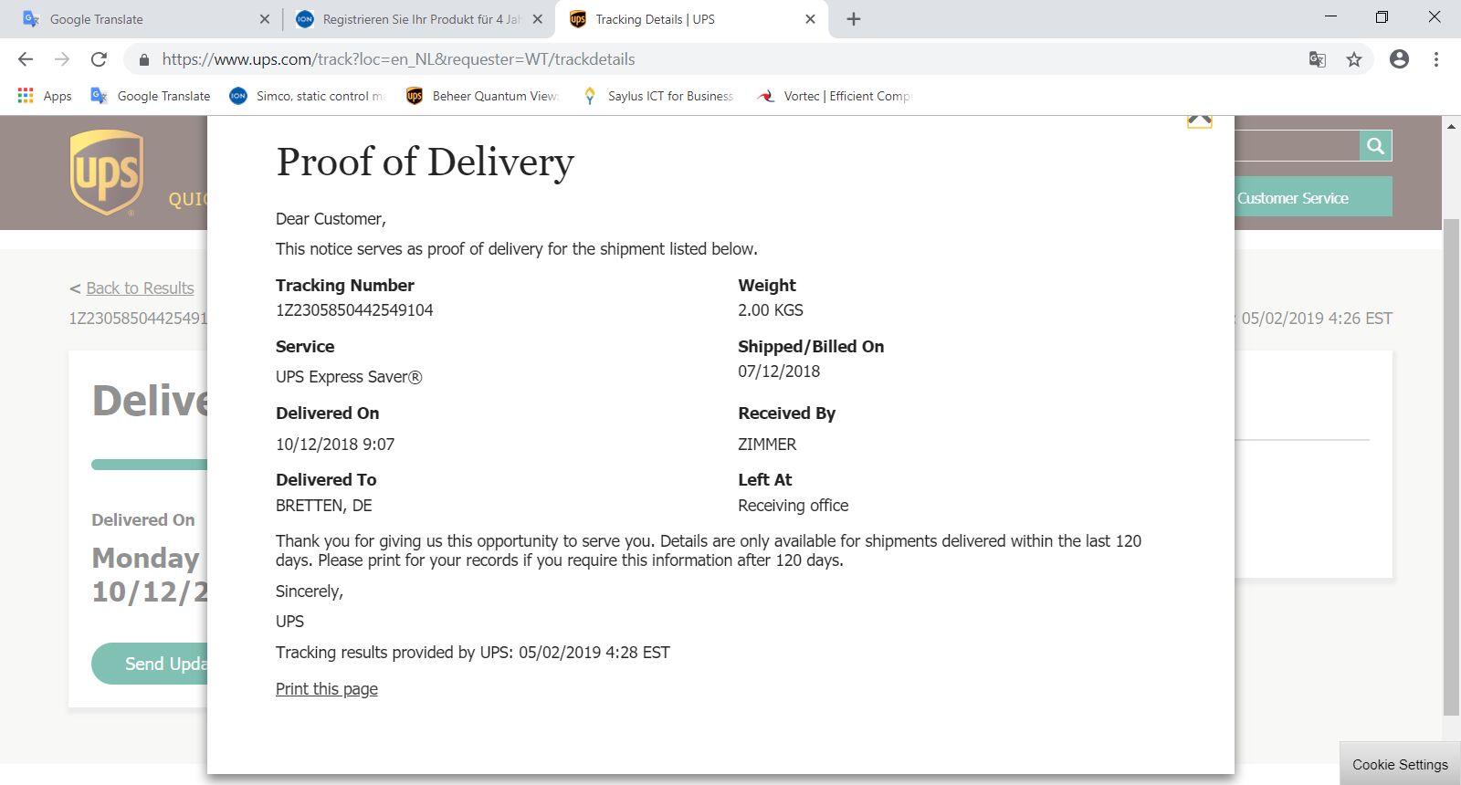Click the UPS Express Saver service text
1461x785 pixels.
tap(349, 377)
